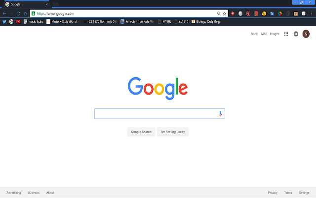316x198 pixels.
Task: Open the red splat extension icon
Action: [x=233, y=13]
